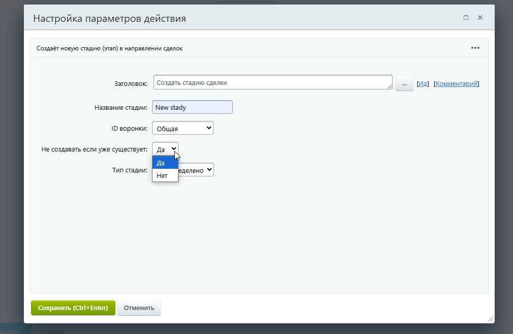Open the [Ид] link

[x=423, y=83]
